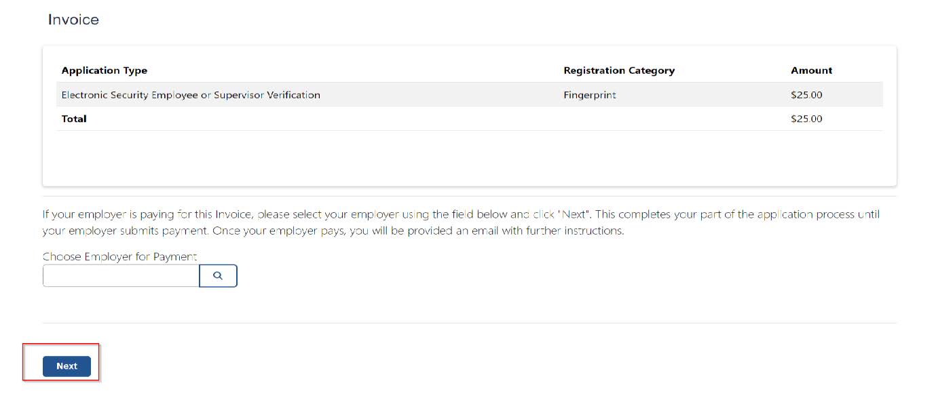This screenshot has width=936, height=398.
Task: Click the magnifier search icon button
Action: point(218,276)
